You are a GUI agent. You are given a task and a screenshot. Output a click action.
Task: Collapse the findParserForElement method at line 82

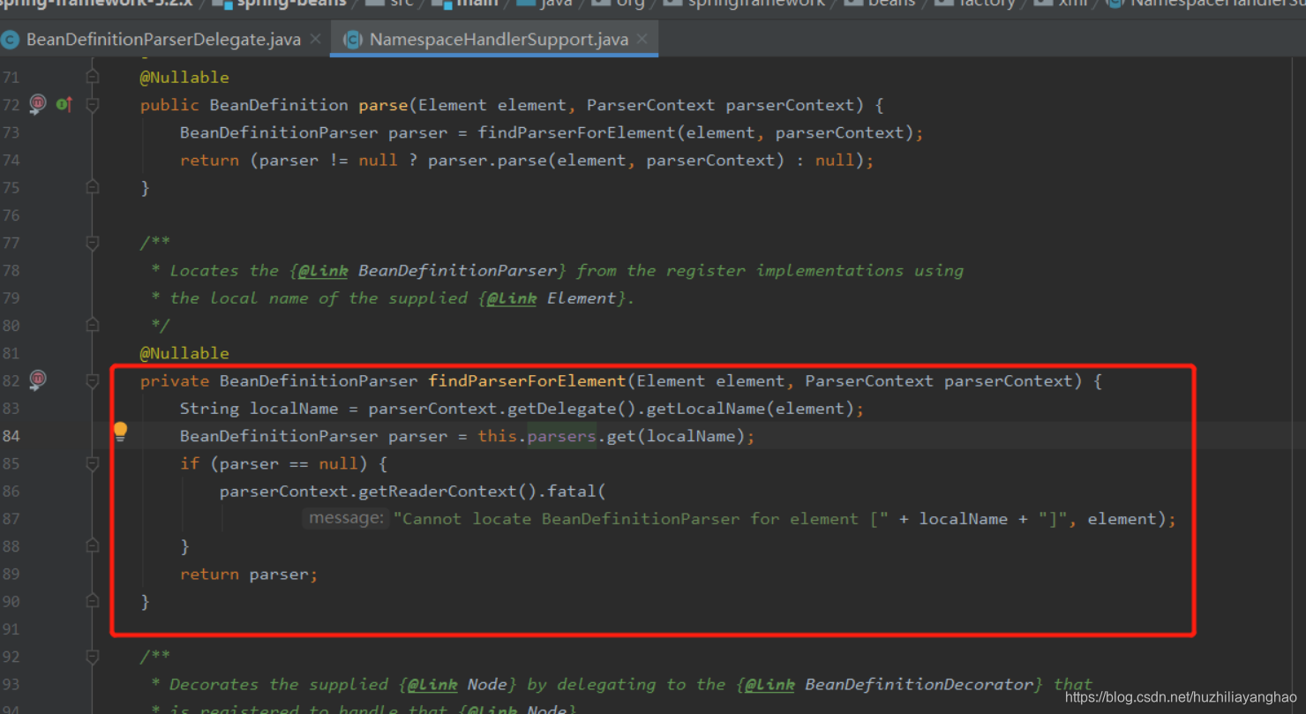click(x=92, y=380)
